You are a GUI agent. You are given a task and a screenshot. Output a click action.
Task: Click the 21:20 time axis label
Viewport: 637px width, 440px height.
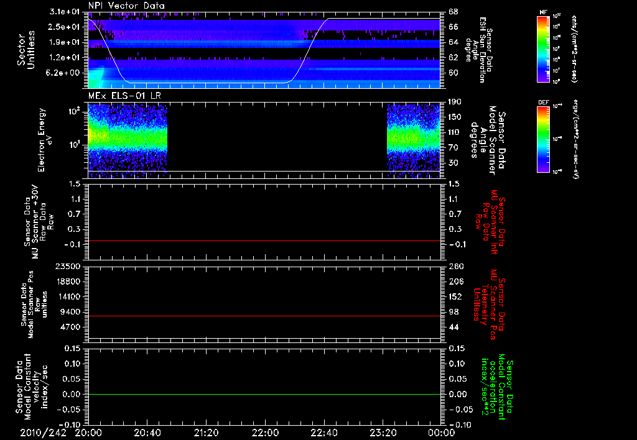click(206, 433)
